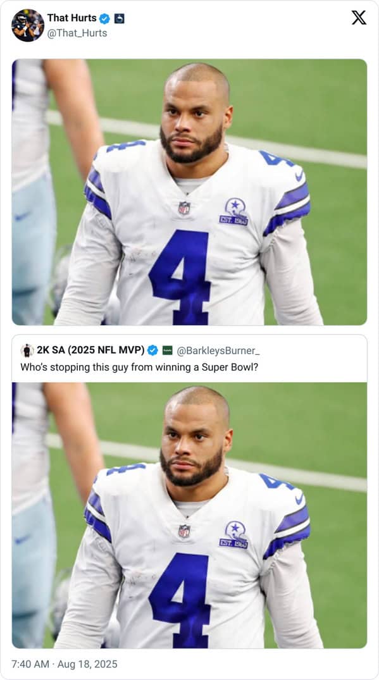Open the That Hurts display name
The width and height of the screenshot is (379, 680).
coord(72,18)
